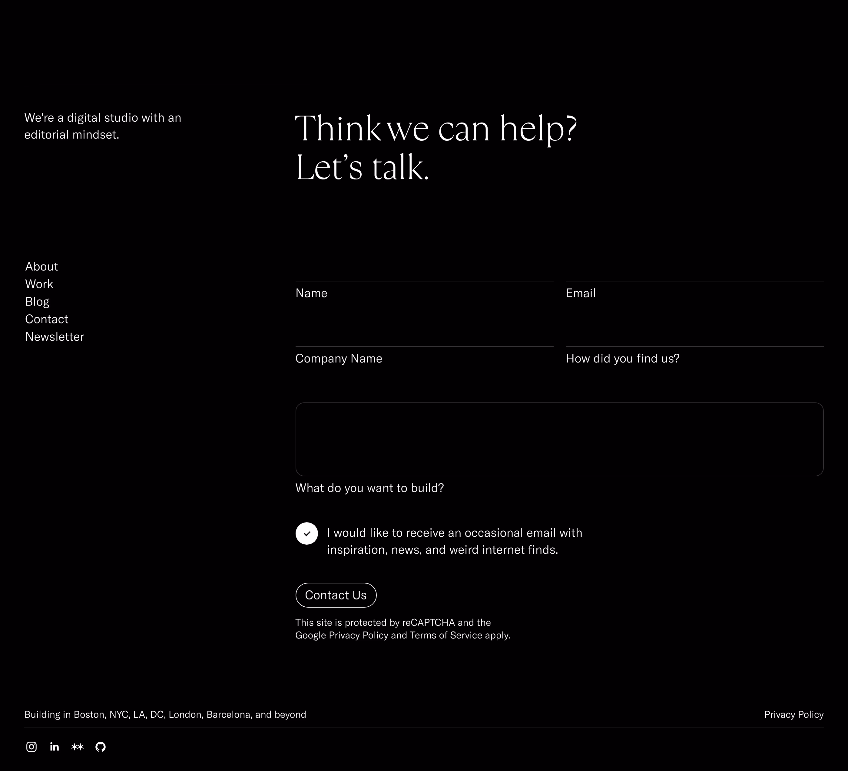Open the footer Privacy Policy link
This screenshot has height=771, width=848.
click(x=794, y=714)
